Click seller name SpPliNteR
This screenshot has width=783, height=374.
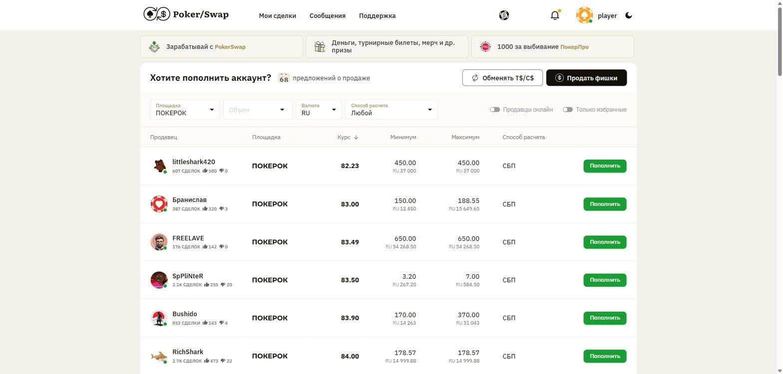coord(188,276)
